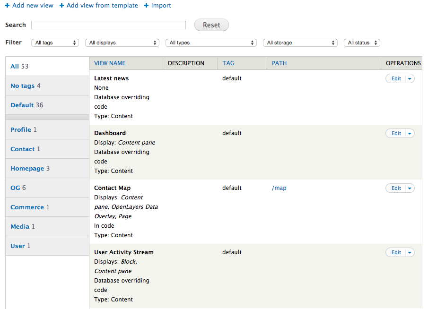Image resolution: width=428 pixels, height=309 pixels.
Task: Select the Commerce tag filter
Action: [x=27, y=207]
